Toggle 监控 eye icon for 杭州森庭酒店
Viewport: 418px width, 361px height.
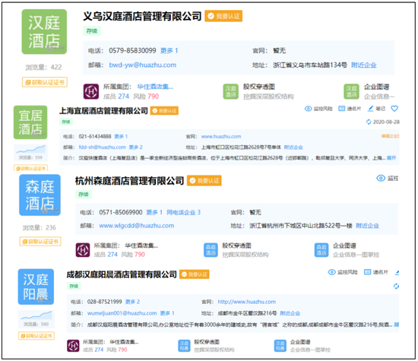(x=381, y=178)
